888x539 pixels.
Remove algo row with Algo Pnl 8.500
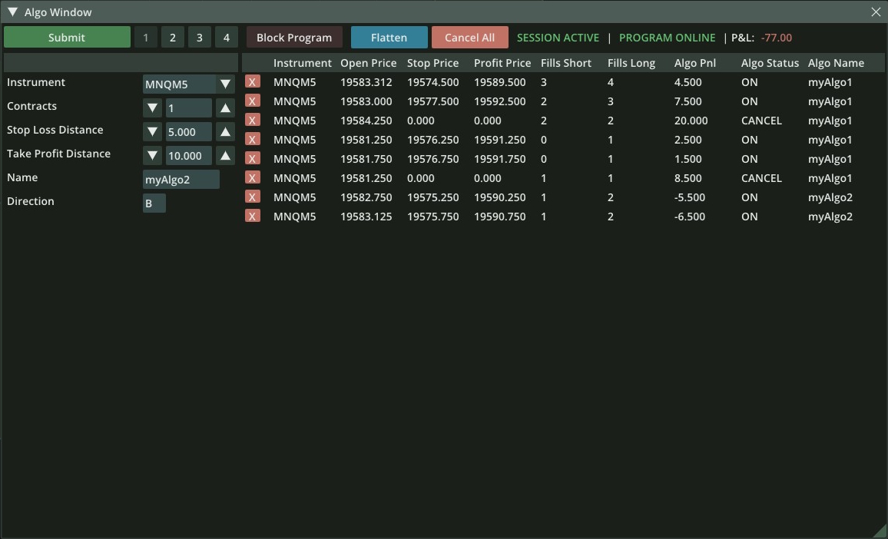(253, 178)
